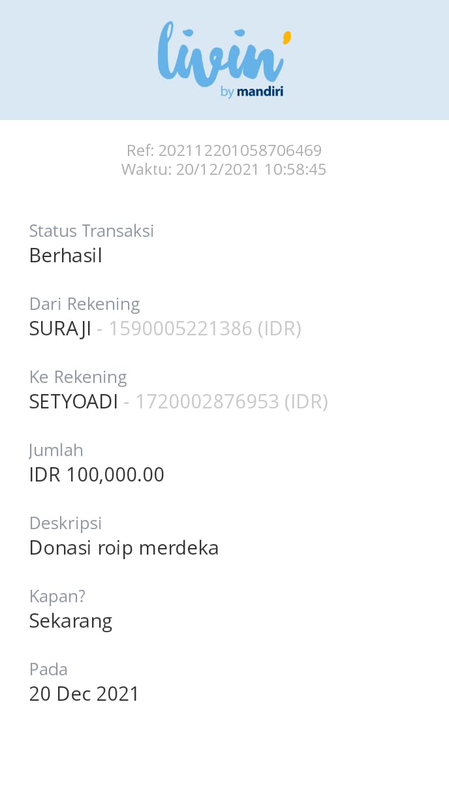Select the Berhasil status value
Image resolution: width=449 pixels, height=811 pixels.
tap(66, 256)
